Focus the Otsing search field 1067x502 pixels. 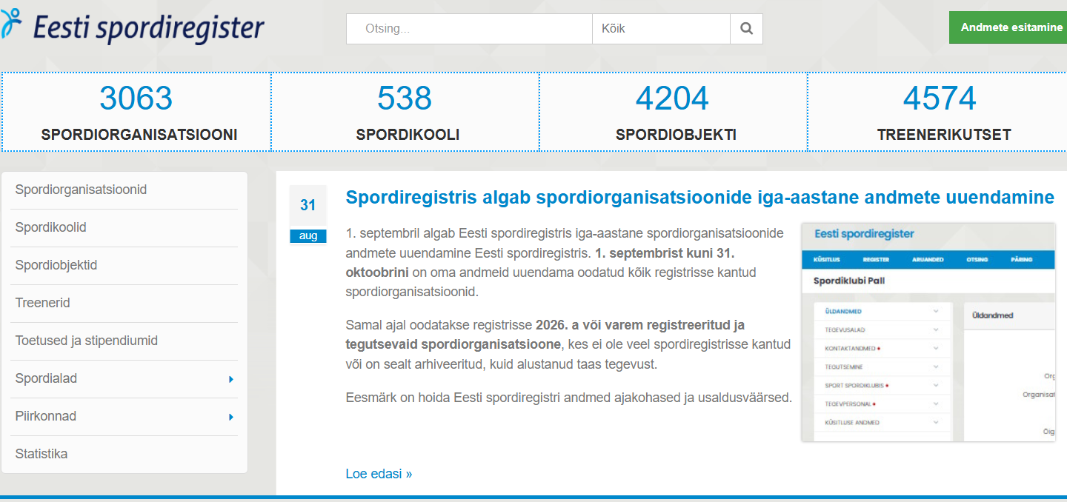click(x=469, y=29)
